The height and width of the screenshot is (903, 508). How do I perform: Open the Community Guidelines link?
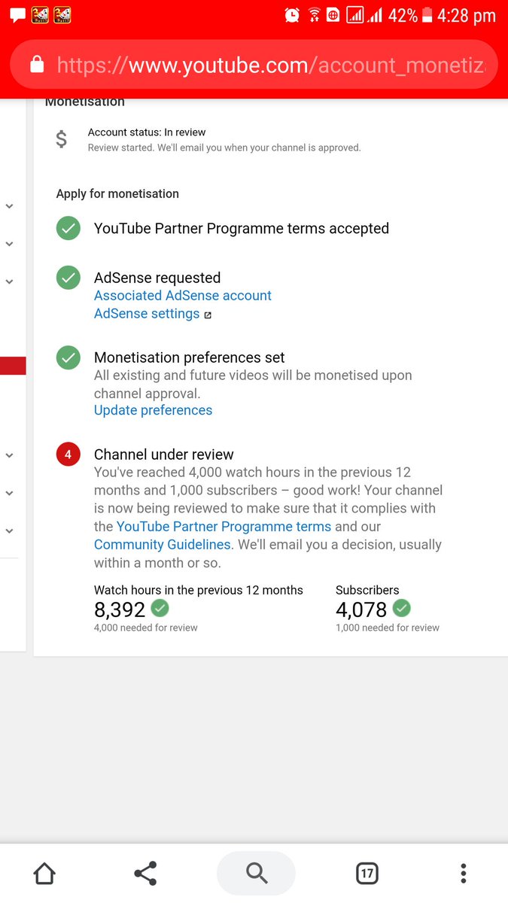tap(162, 545)
